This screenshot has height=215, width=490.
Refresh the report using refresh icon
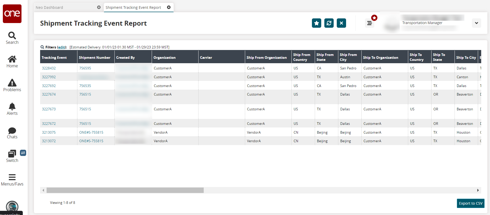tap(329, 23)
